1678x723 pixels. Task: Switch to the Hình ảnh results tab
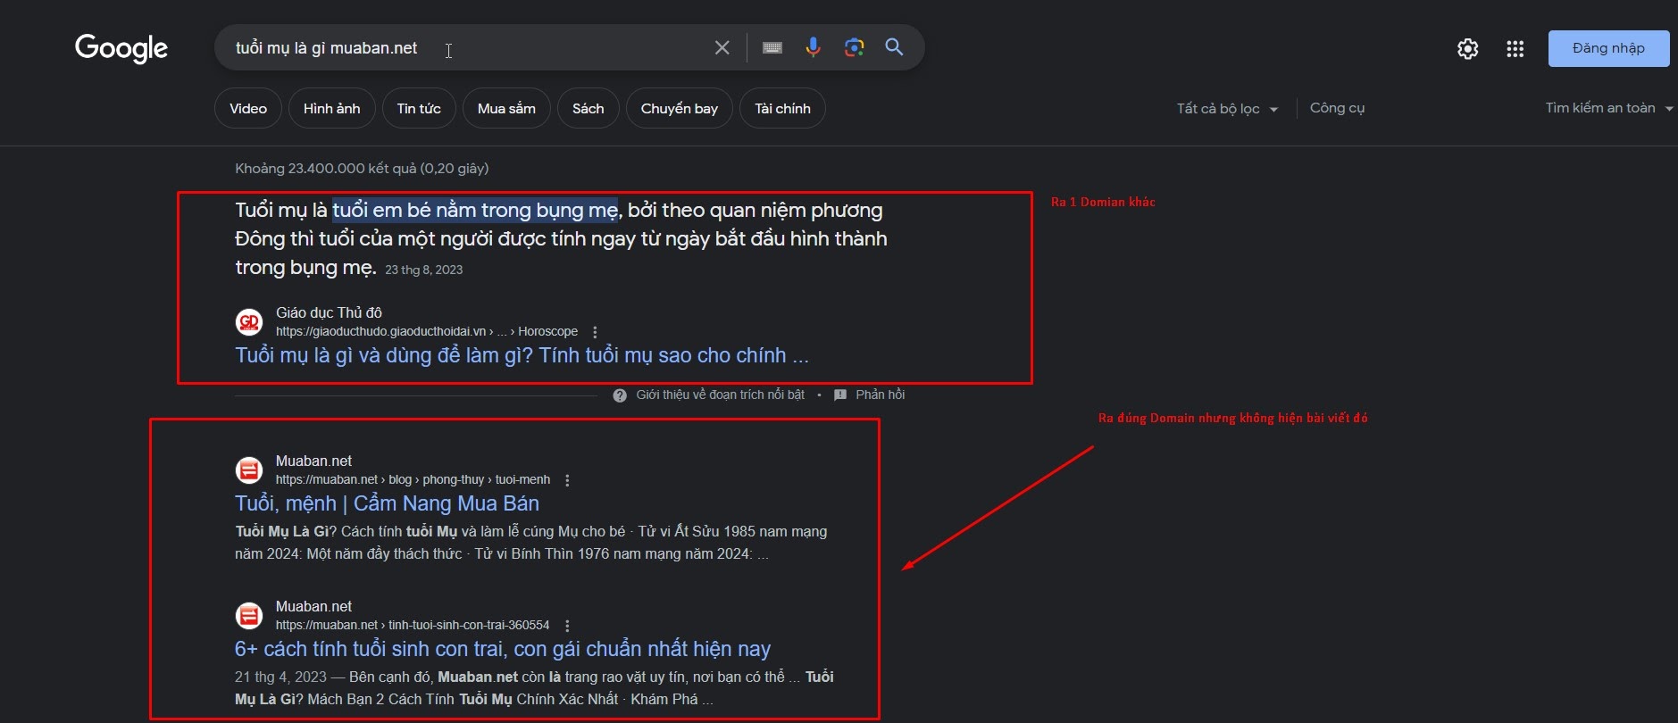(x=332, y=109)
